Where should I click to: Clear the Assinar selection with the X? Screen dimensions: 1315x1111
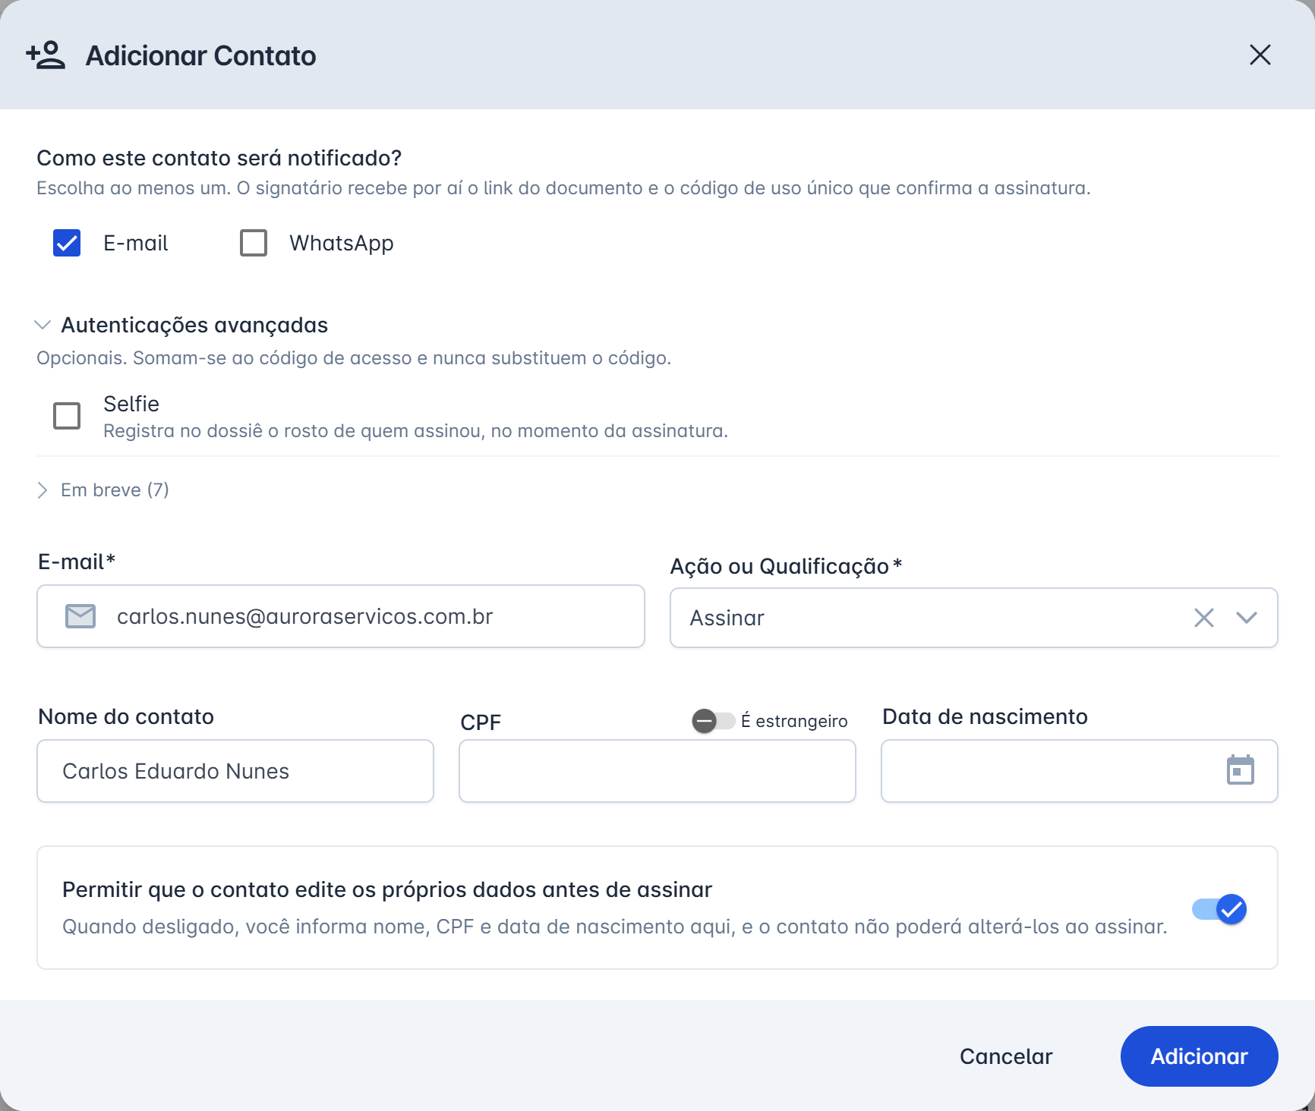point(1204,618)
